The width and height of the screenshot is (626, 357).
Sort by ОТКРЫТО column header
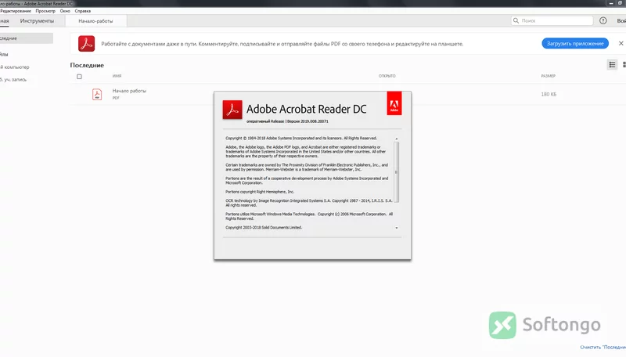387,76
